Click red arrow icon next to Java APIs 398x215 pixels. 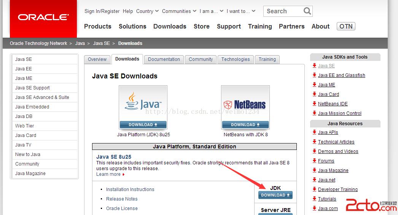(315, 132)
